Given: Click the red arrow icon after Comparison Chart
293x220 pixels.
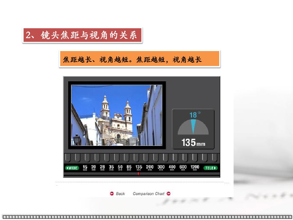Looking at the screenshot, I should point(168,194).
